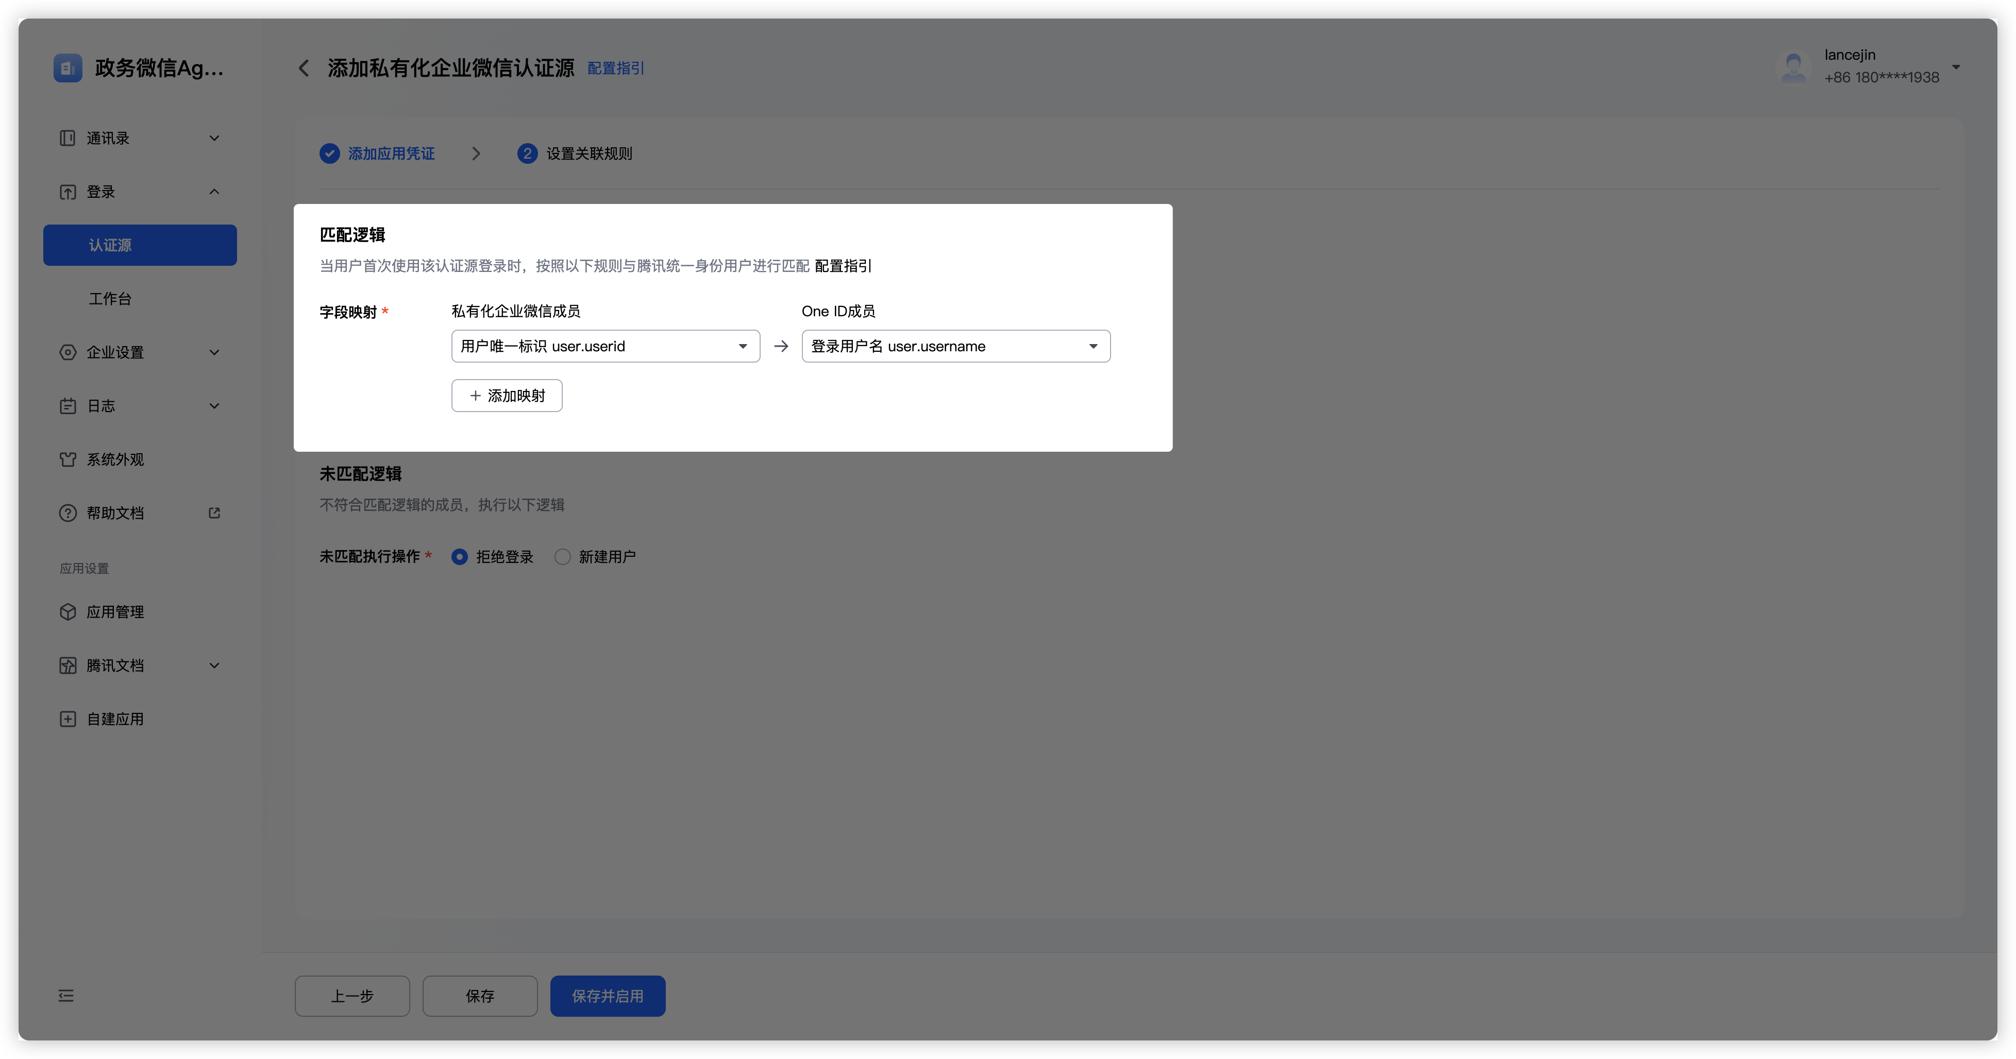
Task: Open the 登录用户名 user.username dropdown
Action: tap(955, 347)
